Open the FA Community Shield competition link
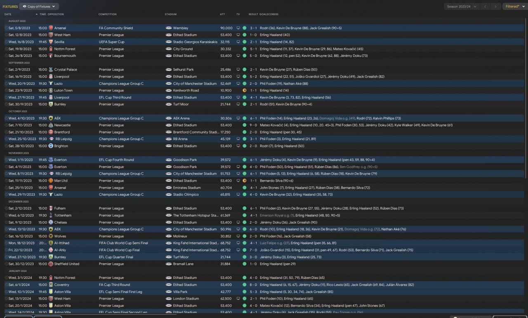This screenshot has width=528, height=318. coord(116,28)
